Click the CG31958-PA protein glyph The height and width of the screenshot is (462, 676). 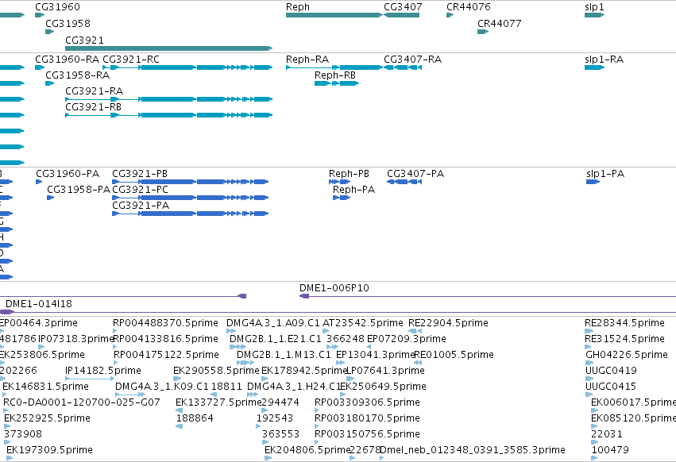50,198
